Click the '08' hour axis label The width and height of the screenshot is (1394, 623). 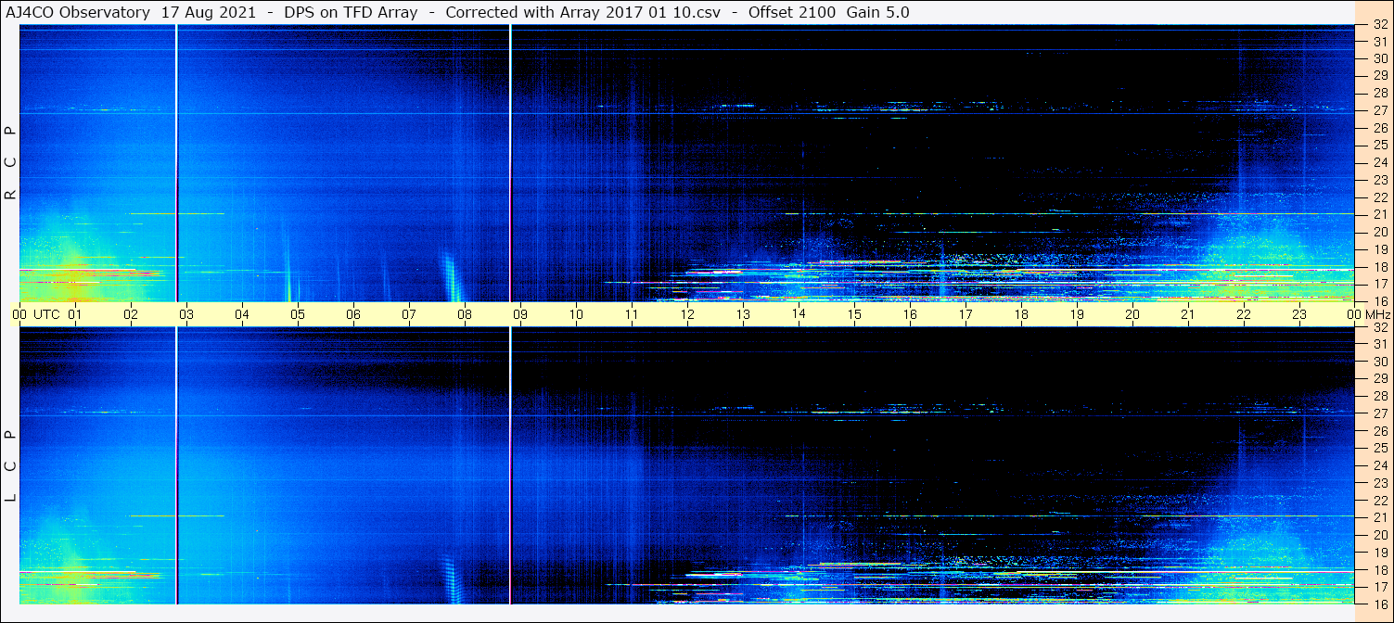pos(465,314)
